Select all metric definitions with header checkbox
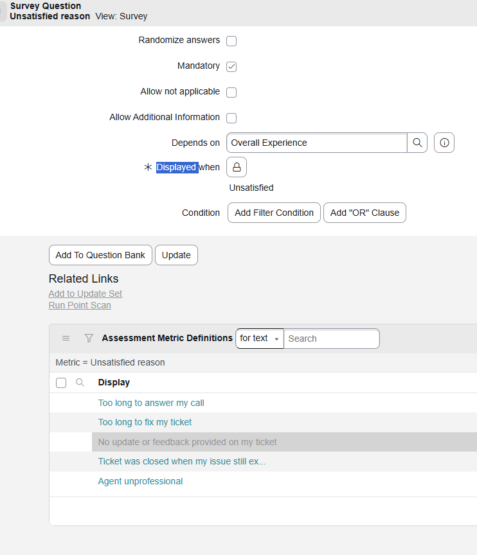The image size is (477, 555). [x=60, y=382]
